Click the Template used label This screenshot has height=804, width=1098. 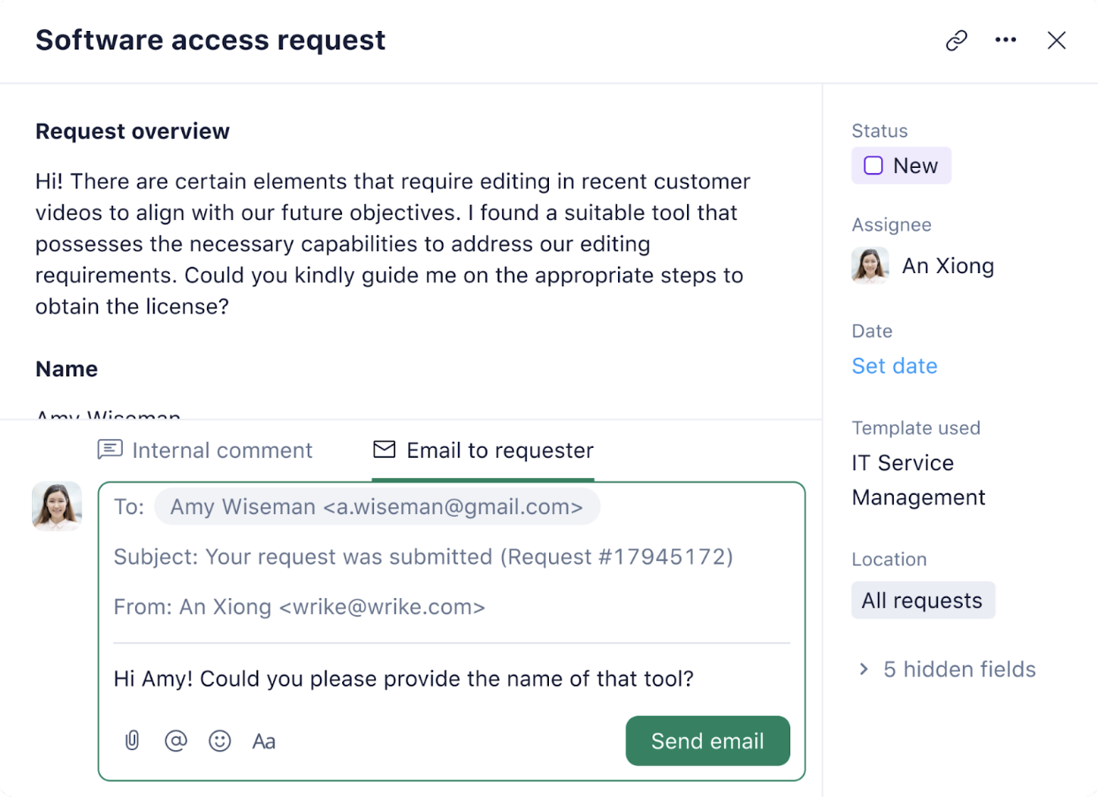tap(916, 429)
